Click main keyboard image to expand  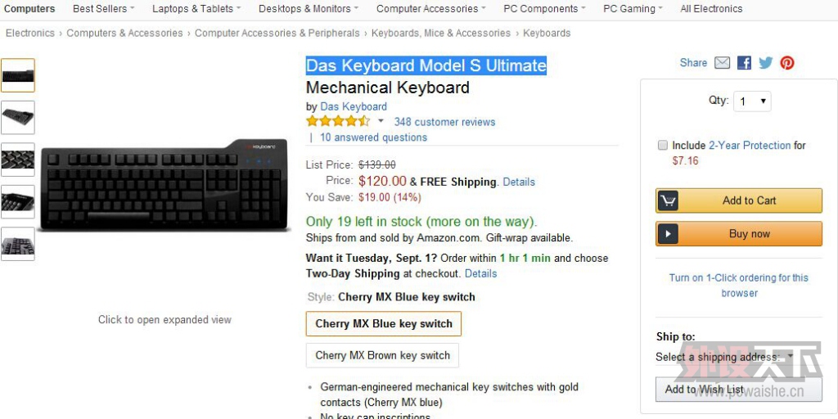coord(164,185)
